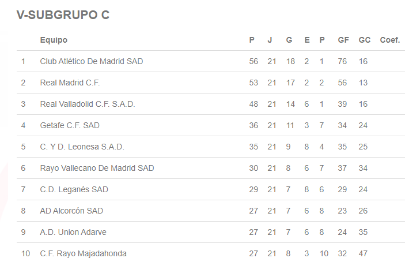The height and width of the screenshot is (273, 405).
Task: Click C.F. Rayo Majadahonda team name
Action: (x=83, y=253)
